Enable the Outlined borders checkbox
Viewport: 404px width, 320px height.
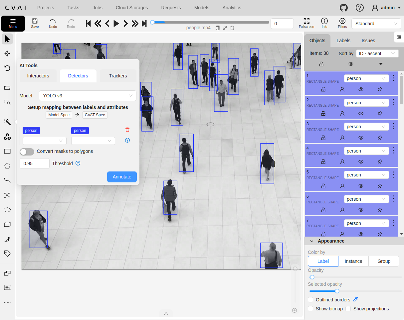(310, 300)
